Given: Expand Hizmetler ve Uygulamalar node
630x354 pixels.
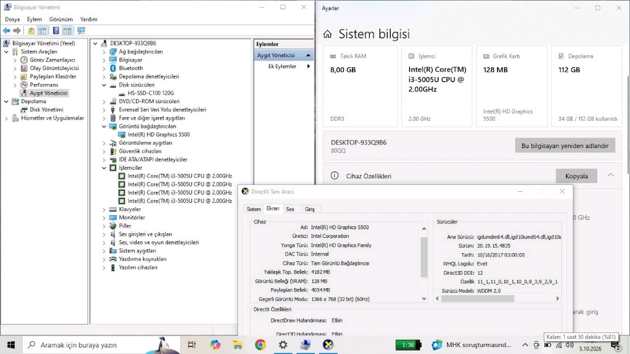Looking at the screenshot, I should (x=6, y=118).
